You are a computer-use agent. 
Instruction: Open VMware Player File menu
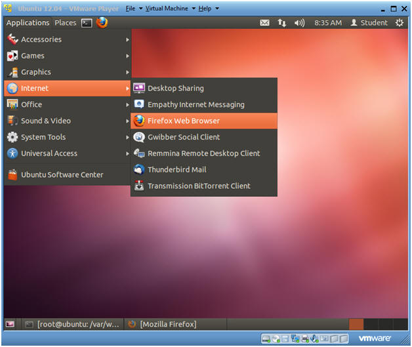click(x=134, y=9)
